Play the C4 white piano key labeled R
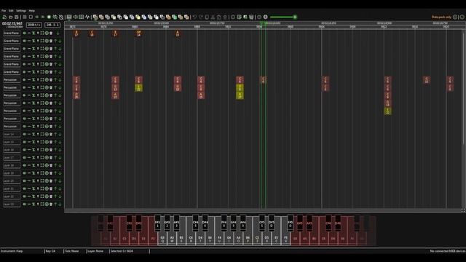Image resolution: width=466 pixels, height=262 pixels. coord(191,239)
